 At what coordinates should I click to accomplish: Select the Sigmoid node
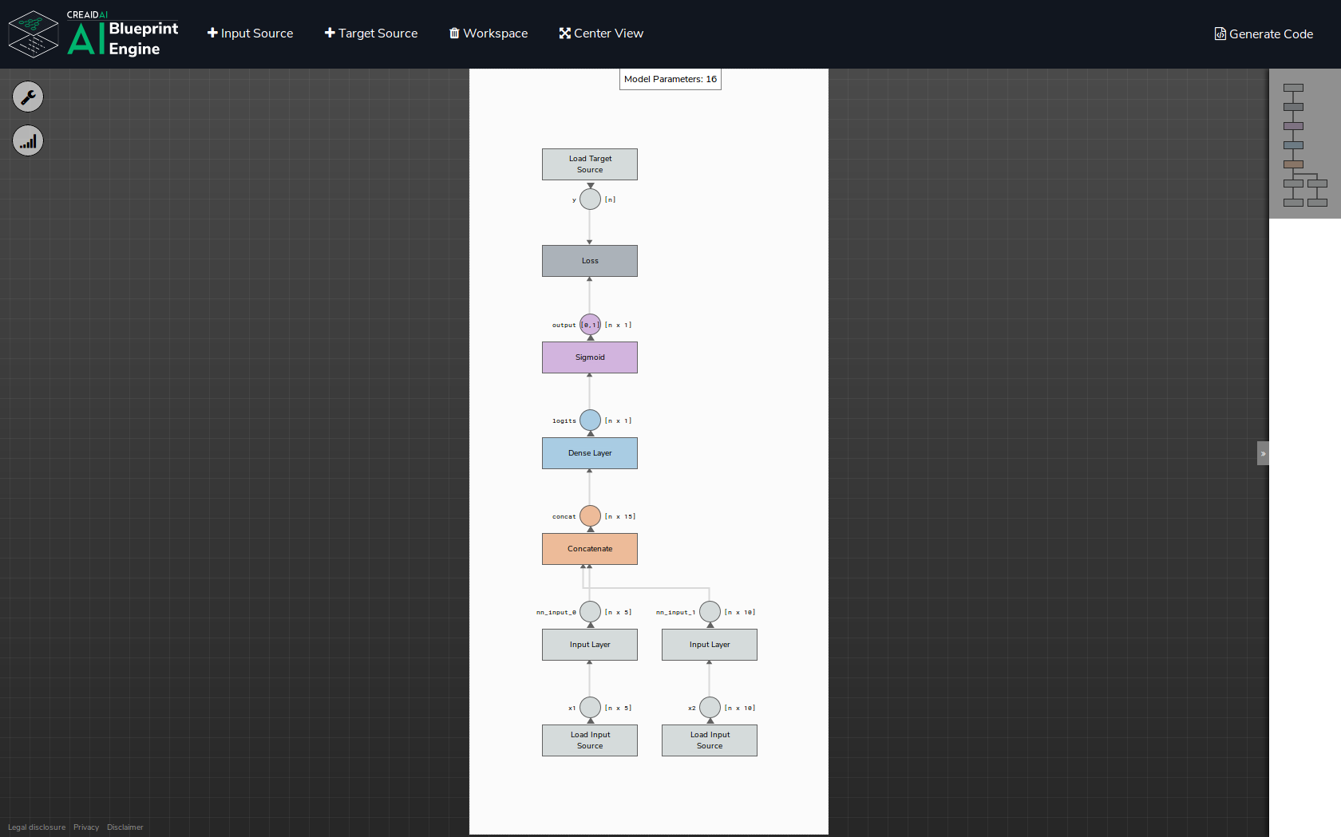(x=589, y=357)
